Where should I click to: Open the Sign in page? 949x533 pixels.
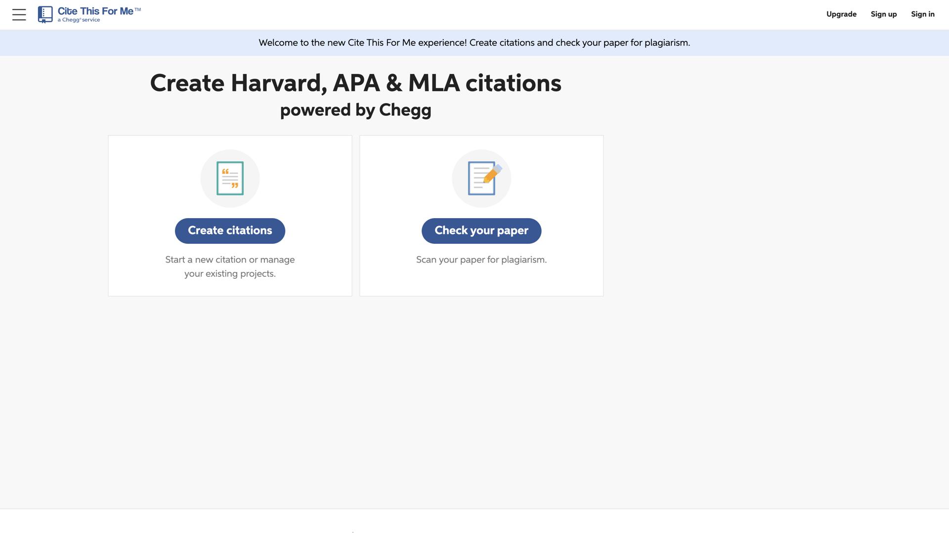coord(923,14)
